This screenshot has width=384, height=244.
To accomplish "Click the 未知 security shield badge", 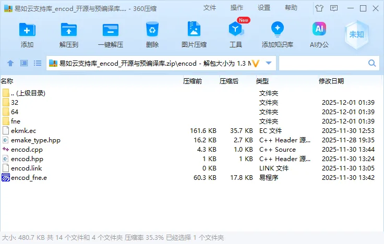I will point(356,34).
